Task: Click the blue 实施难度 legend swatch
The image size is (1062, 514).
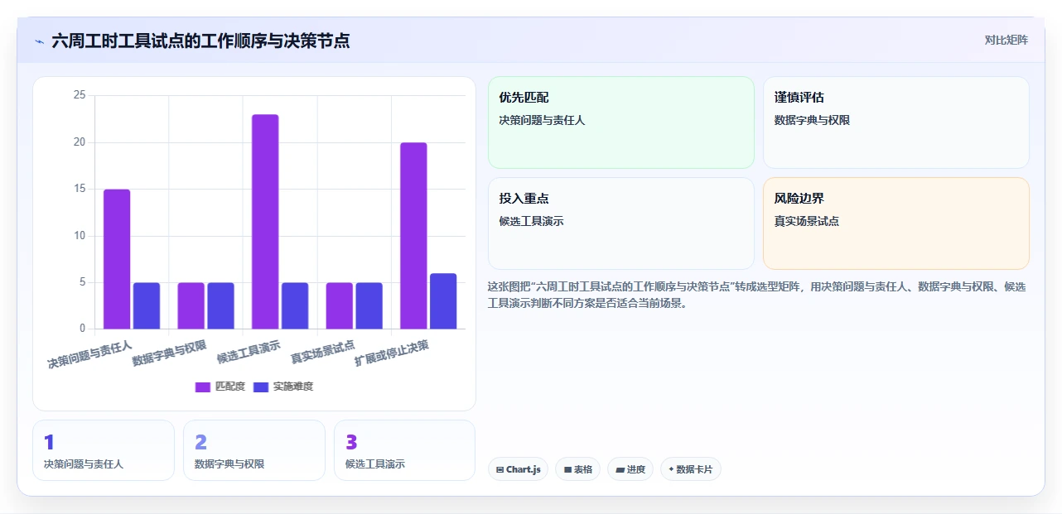Action: pos(261,387)
